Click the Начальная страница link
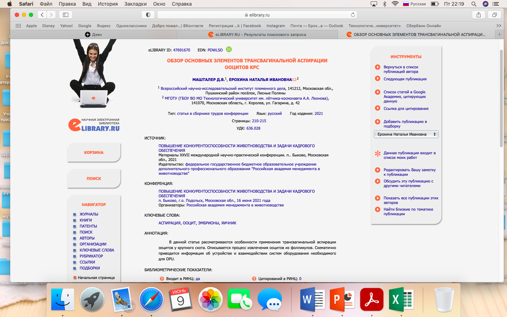 point(96,278)
